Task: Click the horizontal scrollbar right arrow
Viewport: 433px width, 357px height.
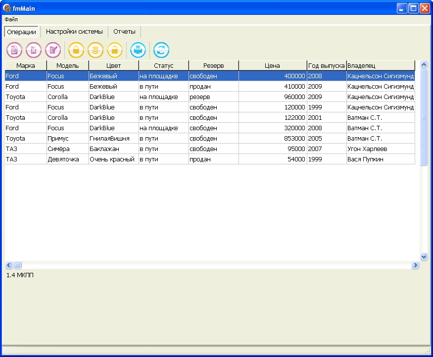Action: [415, 265]
